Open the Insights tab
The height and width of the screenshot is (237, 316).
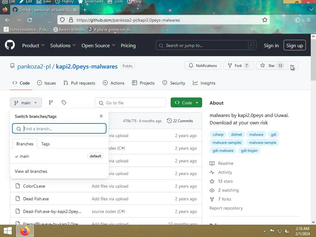204,83
